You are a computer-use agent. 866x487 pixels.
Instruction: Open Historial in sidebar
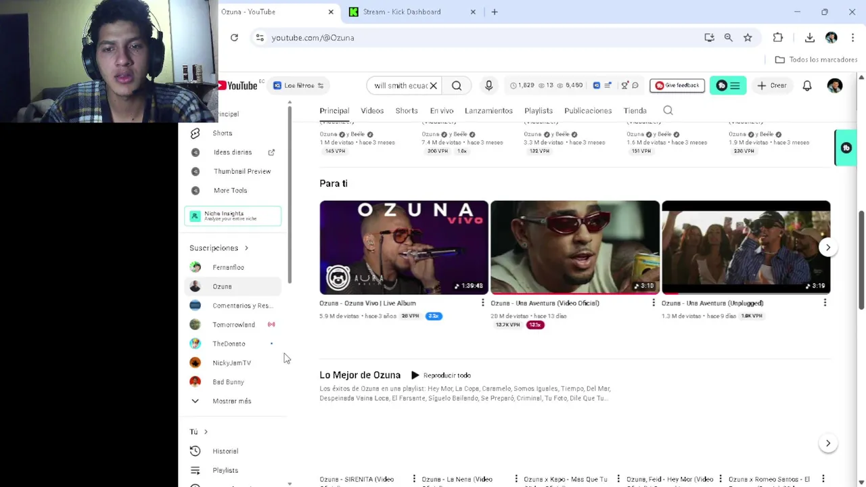pyautogui.click(x=233, y=451)
